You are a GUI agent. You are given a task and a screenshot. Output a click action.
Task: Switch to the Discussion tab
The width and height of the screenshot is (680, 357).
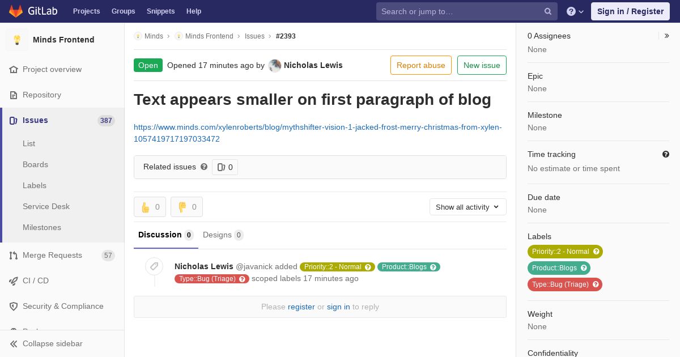click(x=166, y=235)
